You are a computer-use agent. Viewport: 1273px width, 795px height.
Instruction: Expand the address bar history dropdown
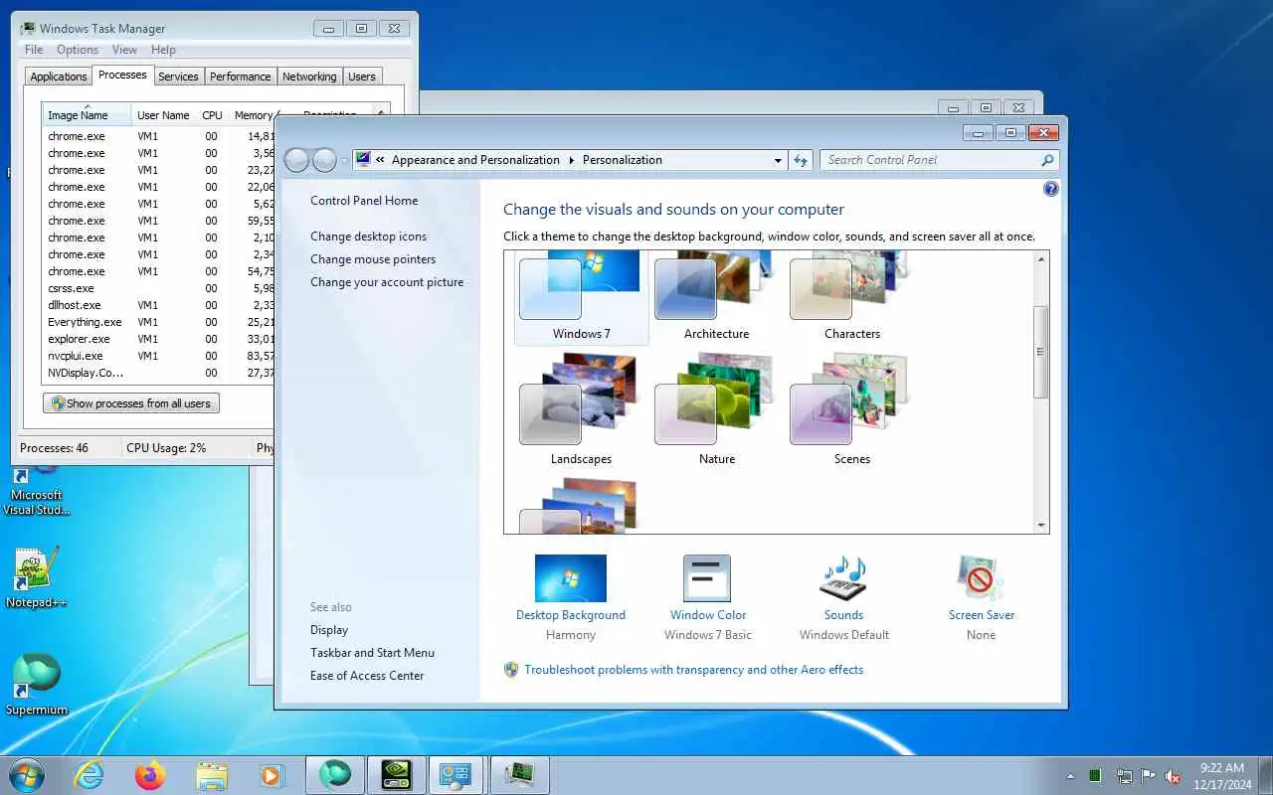pos(778,160)
